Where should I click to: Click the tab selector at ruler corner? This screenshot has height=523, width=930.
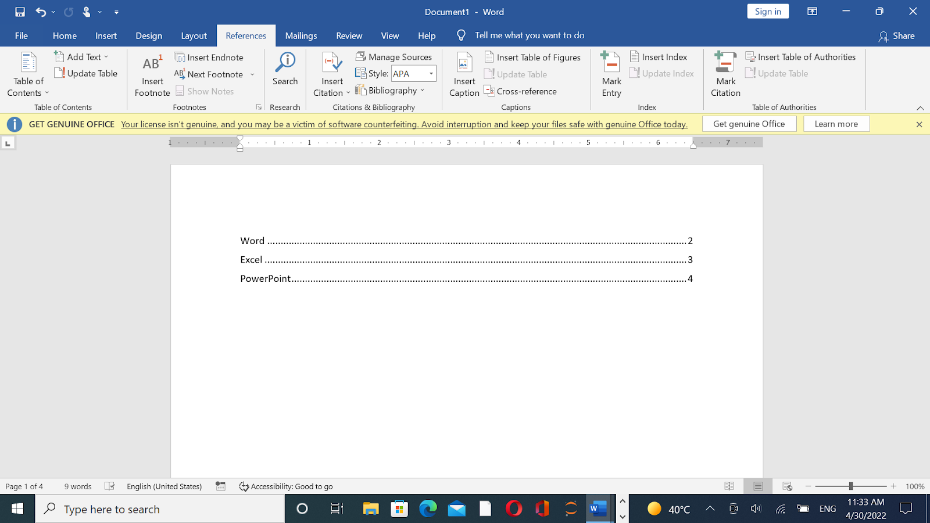[x=8, y=143]
